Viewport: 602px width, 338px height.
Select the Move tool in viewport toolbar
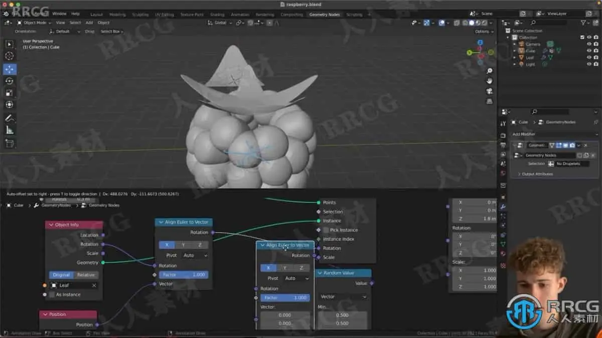[10, 69]
